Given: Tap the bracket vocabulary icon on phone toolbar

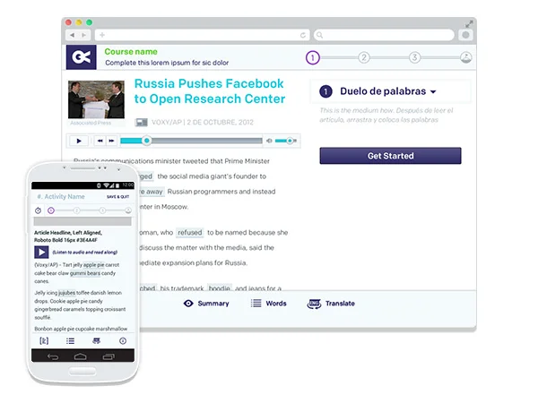Looking at the screenshot, I should 44,340.
